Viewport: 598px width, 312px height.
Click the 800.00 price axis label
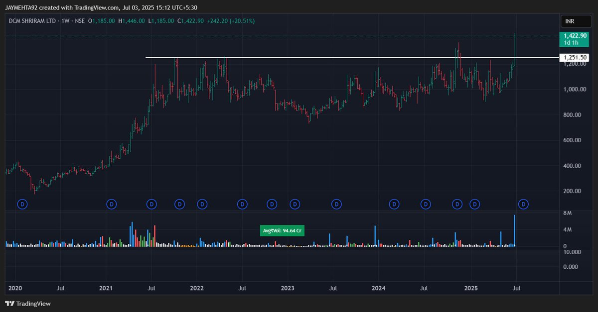pos(573,115)
